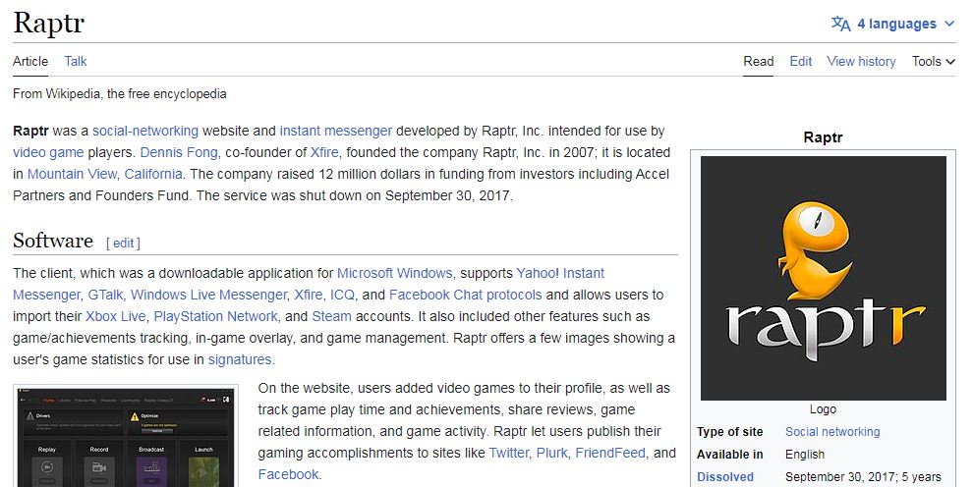
Task: Click the Dissolved infobox link
Action: click(725, 477)
